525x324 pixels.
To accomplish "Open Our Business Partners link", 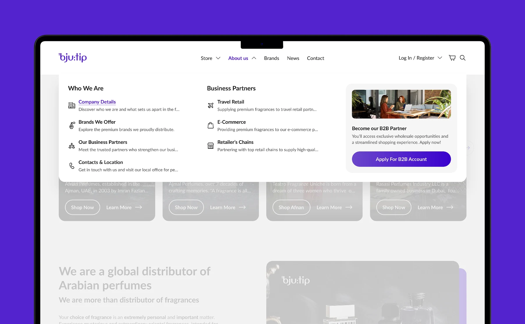I will tap(103, 142).
